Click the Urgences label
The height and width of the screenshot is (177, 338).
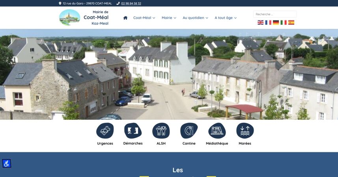tap(105, 143)
